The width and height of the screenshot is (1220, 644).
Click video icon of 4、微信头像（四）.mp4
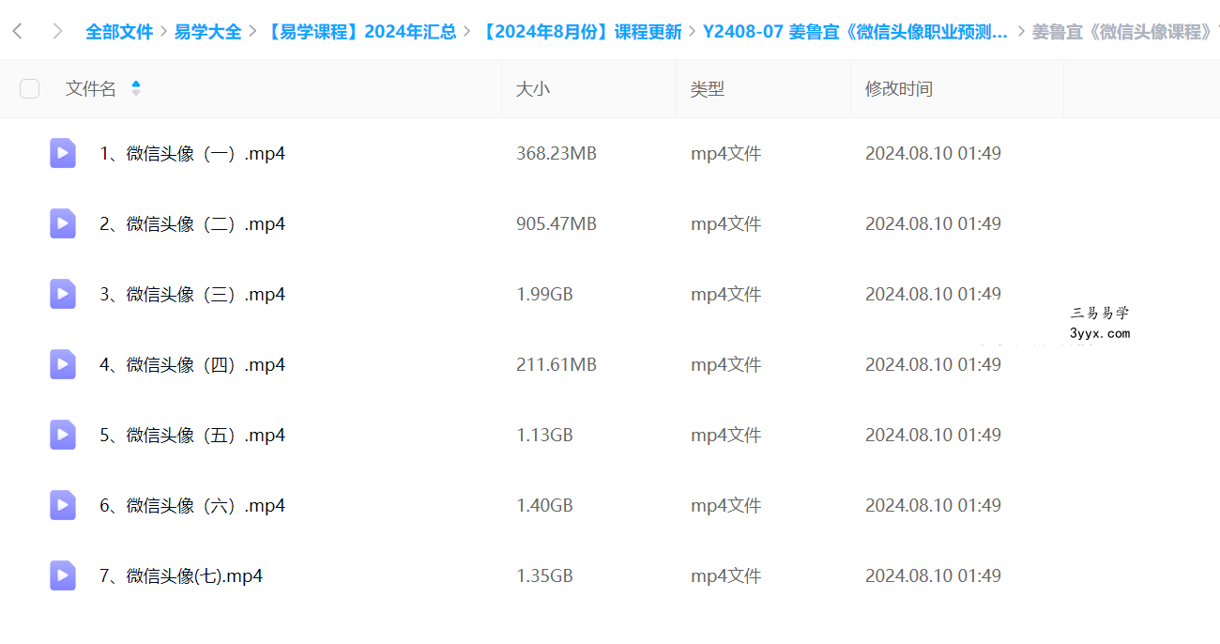tap(63, 364)
